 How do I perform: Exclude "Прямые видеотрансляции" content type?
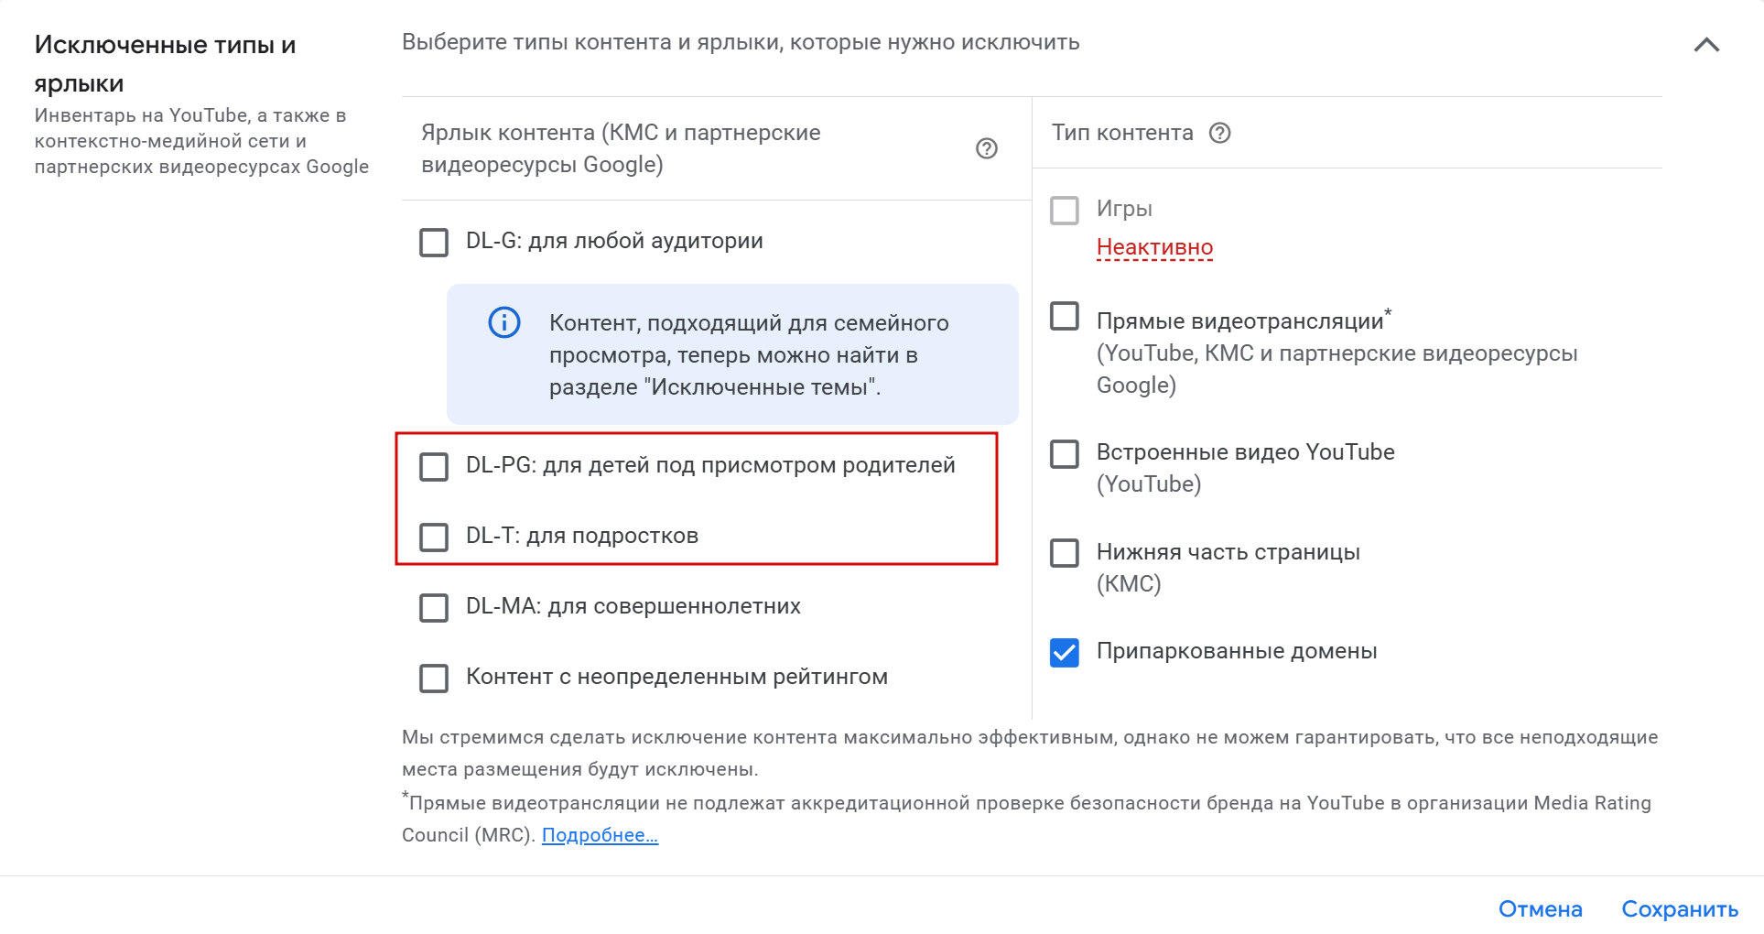[1065, 317]
